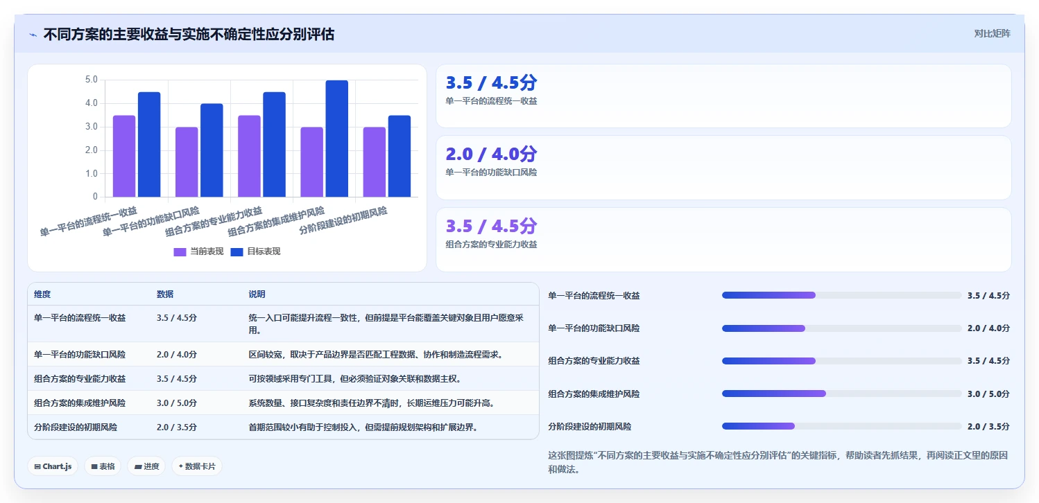Click the title 不同方案的主要收益与实施不确定性应分别评估
The width and height of the screenshot is (1039, 503).
pyautogui.click(x=189, y=34)
